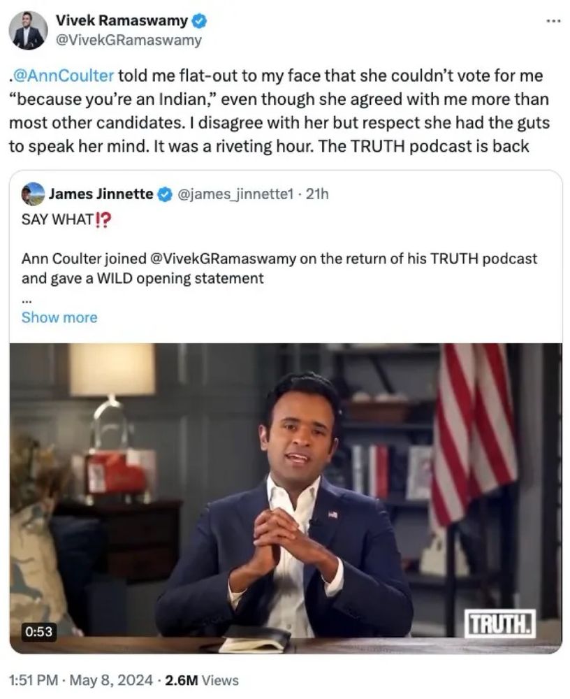Click the @AnnCoulter mention link
Viewport: 570px width, 699px height.
(64, 75)
